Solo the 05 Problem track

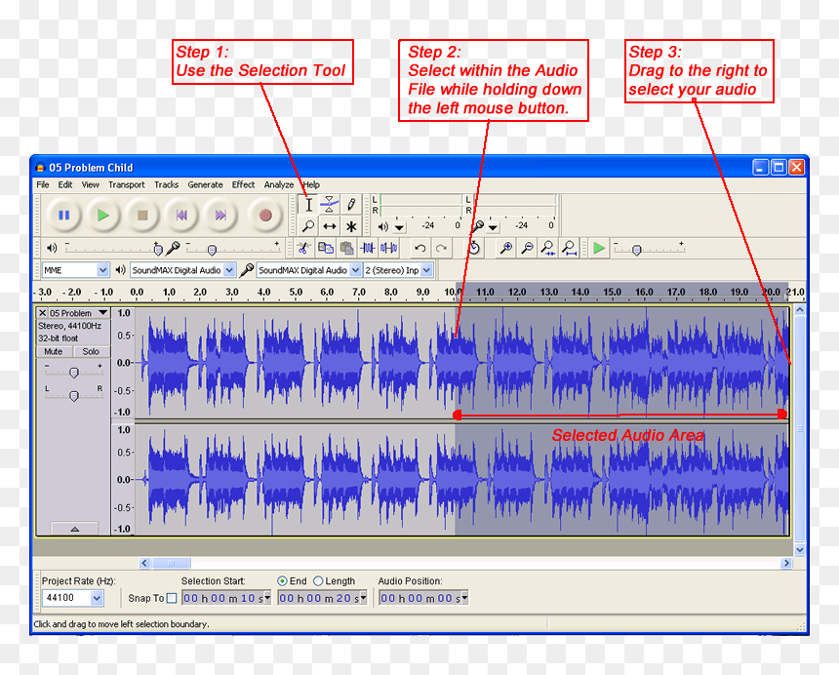[91, 351]
